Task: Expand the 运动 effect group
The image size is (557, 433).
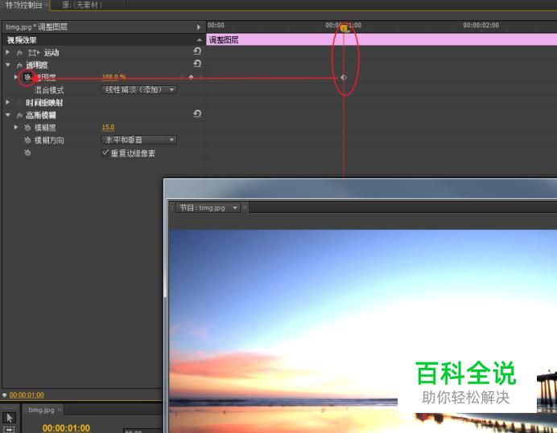Action: [x=7, y=52]
